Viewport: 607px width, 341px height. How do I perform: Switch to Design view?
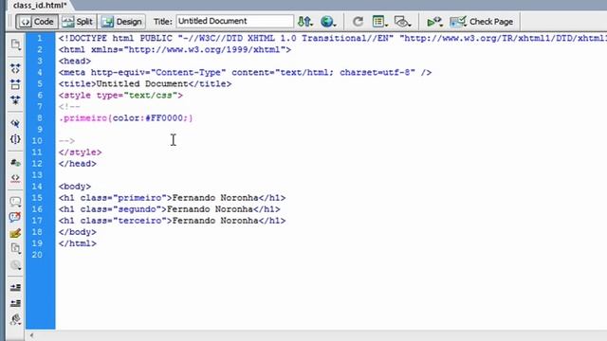121,22
